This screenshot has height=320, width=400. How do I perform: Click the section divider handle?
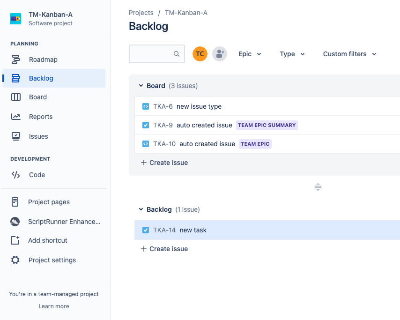(318, 187)
